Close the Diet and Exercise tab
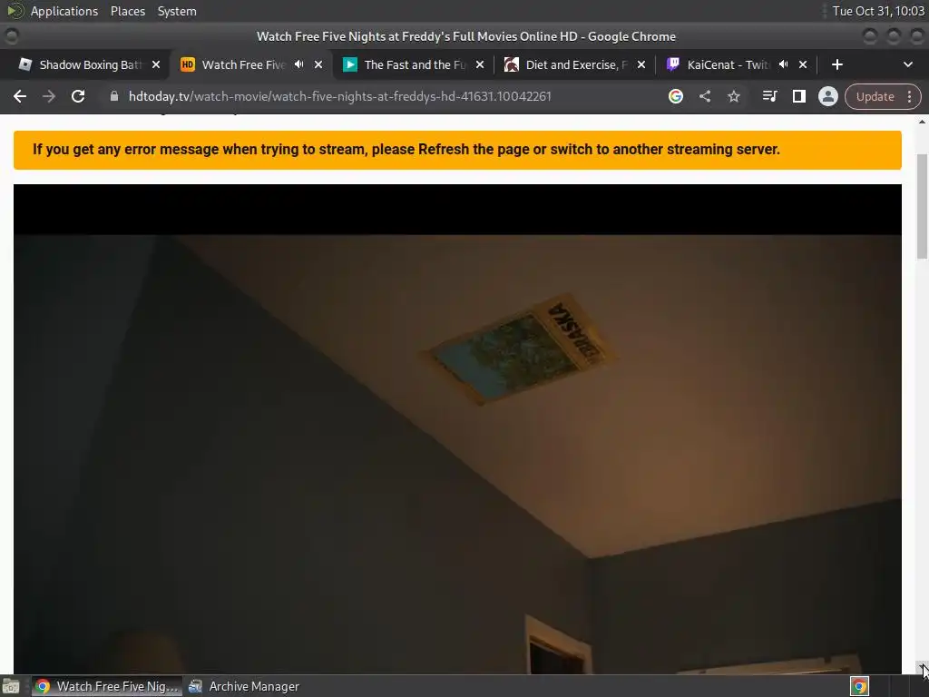 (641, 64)
